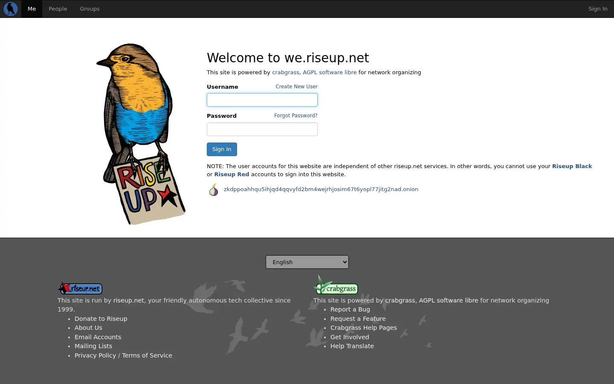Click the riseup.net logo badge in footer
The image size is (614, 384).
80,288
